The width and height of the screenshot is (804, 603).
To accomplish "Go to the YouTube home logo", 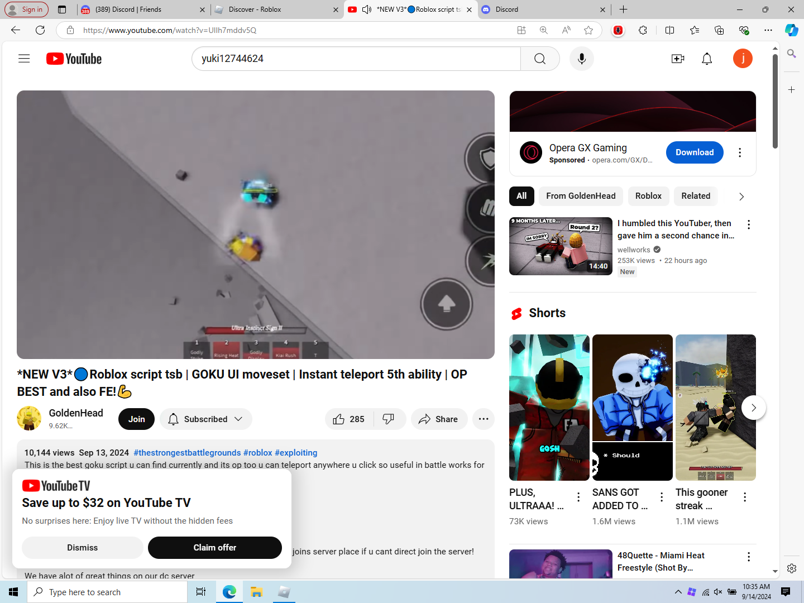I will coord(74,59).
